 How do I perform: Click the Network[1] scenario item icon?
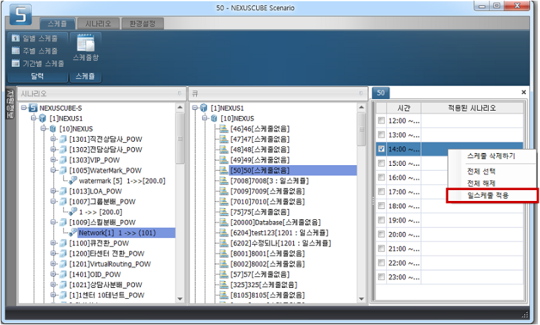[x=73, y=233]
